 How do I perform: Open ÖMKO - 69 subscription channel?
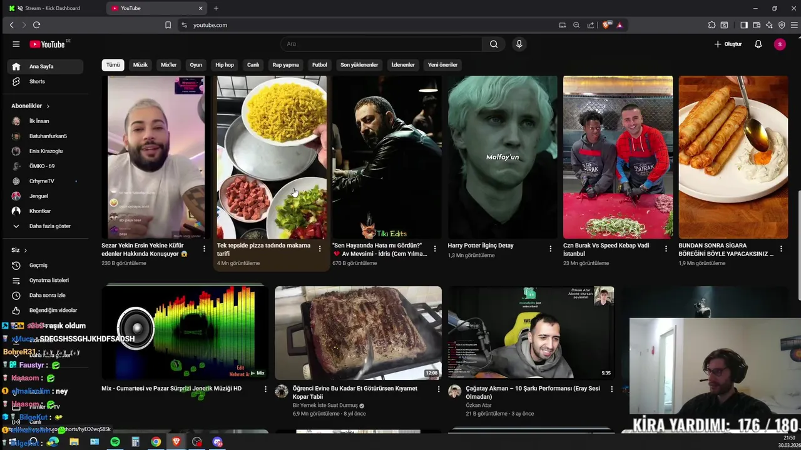coord(45,166)
